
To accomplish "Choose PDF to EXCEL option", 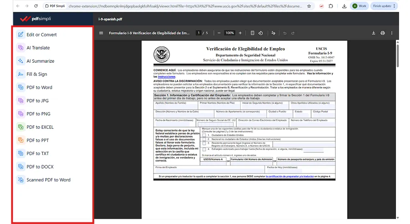I will [40, 127].
